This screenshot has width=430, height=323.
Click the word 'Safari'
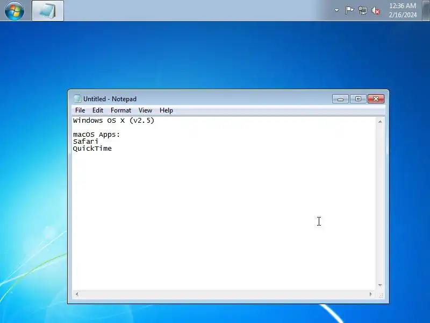pos(85,142)
